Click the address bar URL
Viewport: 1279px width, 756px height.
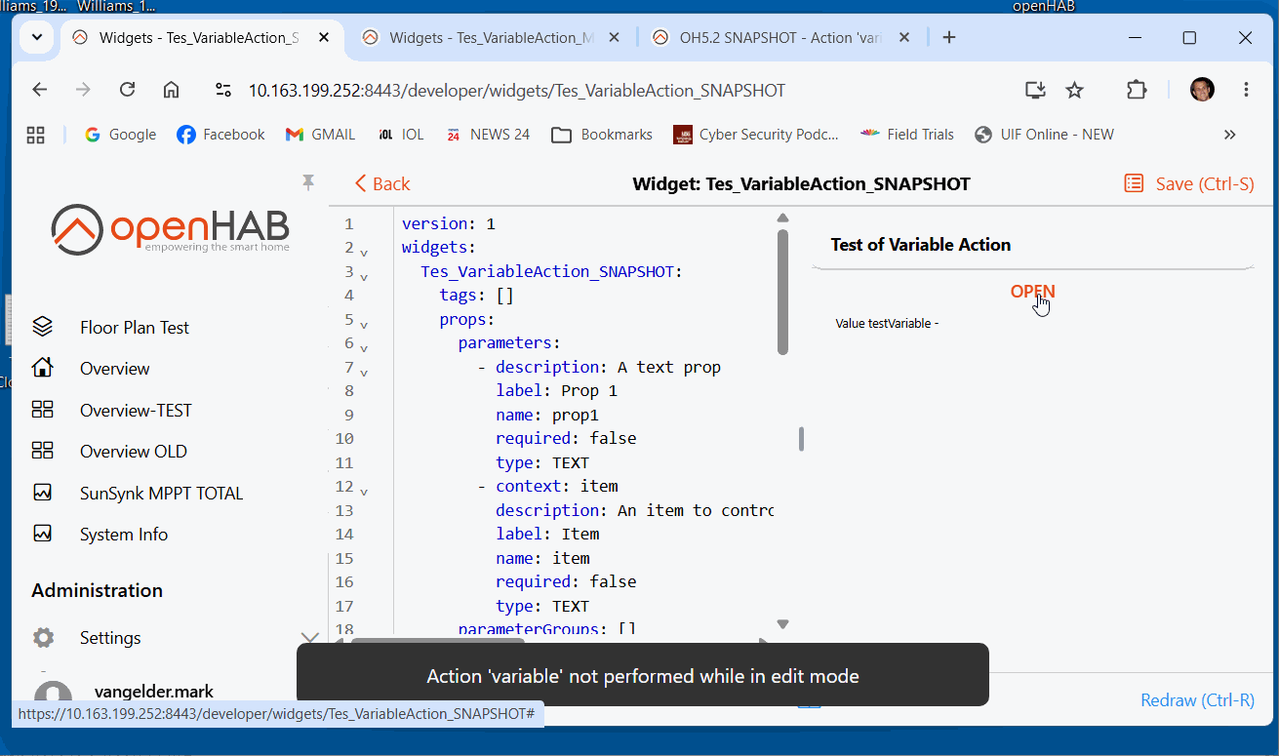(517, 91)
